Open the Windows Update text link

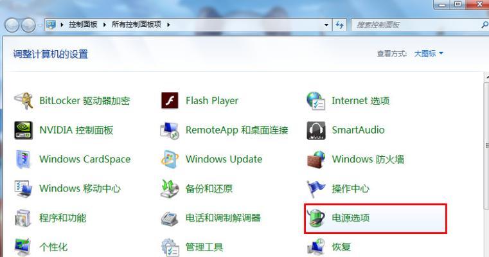[x=224, y=159]
